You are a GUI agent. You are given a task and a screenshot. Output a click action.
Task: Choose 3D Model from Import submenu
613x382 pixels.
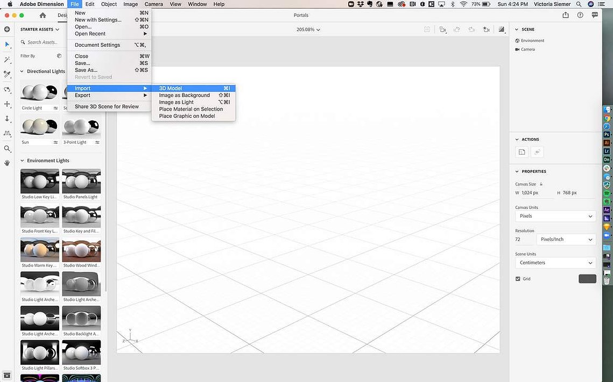pyautogui.click(x=194, y=88)
